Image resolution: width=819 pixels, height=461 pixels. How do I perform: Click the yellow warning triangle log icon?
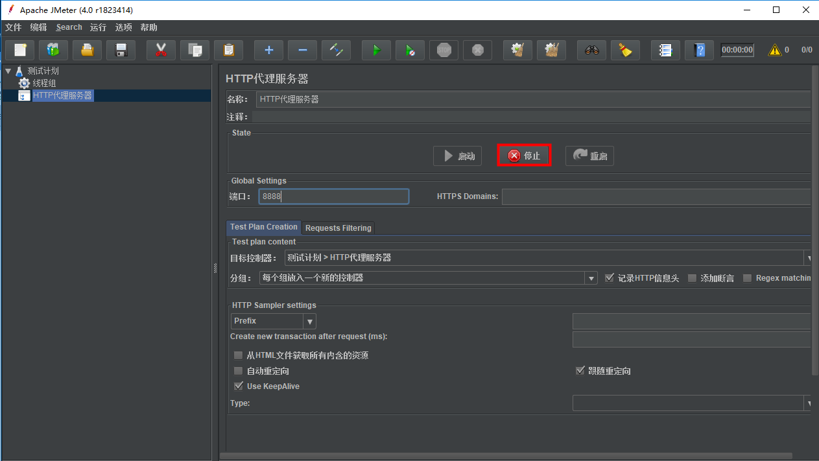[x=775, y=50]
